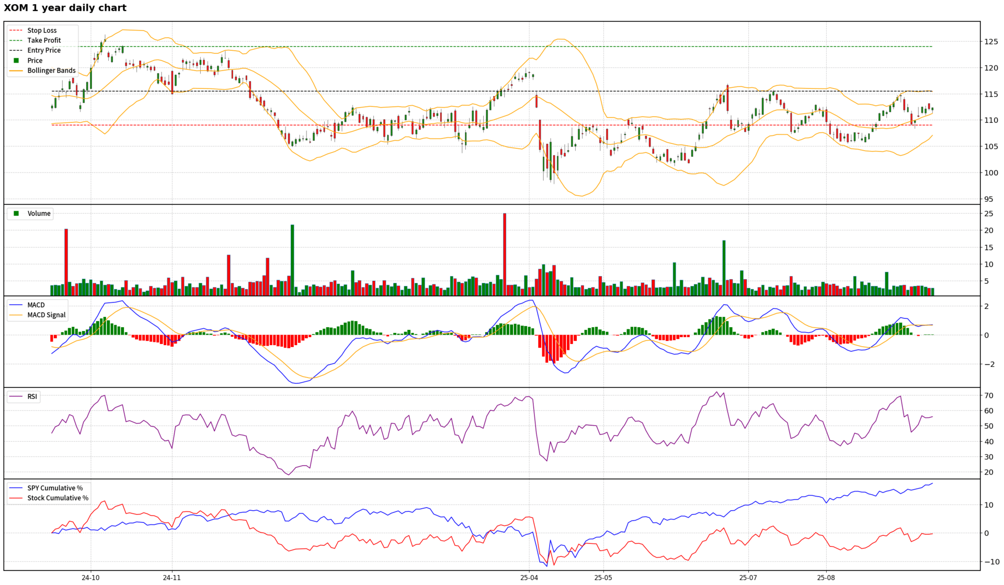Screen dimensions: 1004x585
Task: Click the 24-10 date axis label
Action: coord(90,578)
